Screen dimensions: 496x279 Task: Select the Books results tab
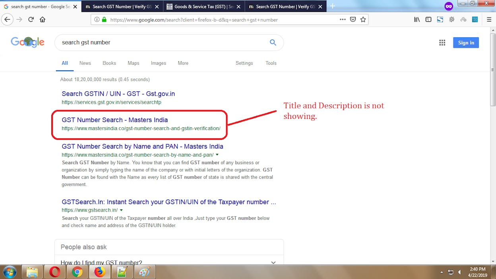(x=109, y=63)
